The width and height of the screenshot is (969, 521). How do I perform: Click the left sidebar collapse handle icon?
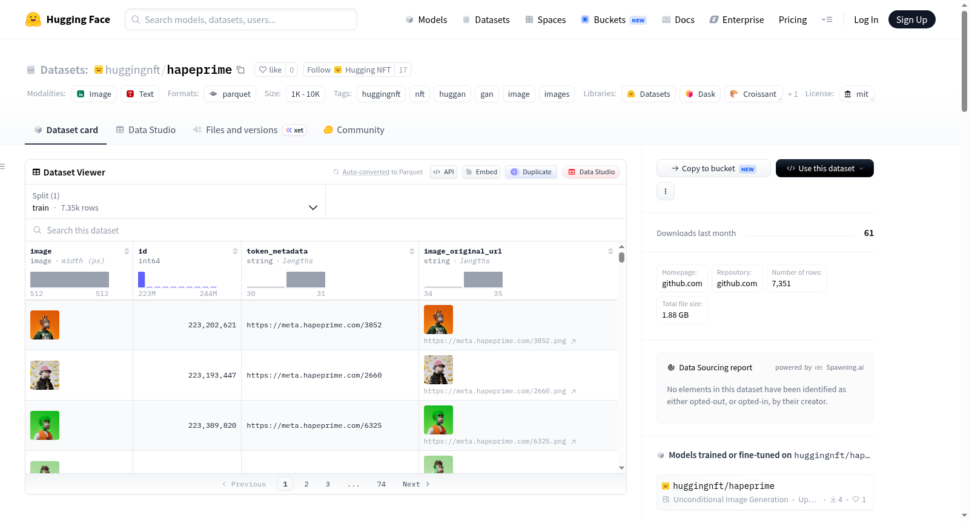[x=2, y=166]
